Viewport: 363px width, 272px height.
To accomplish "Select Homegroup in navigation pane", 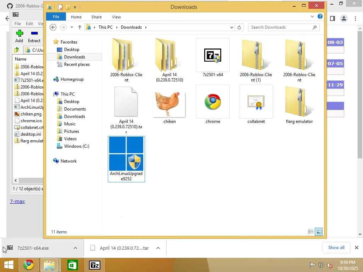I will coord(72,79).
